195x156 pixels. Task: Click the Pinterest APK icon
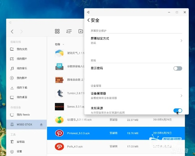[59, 133]
